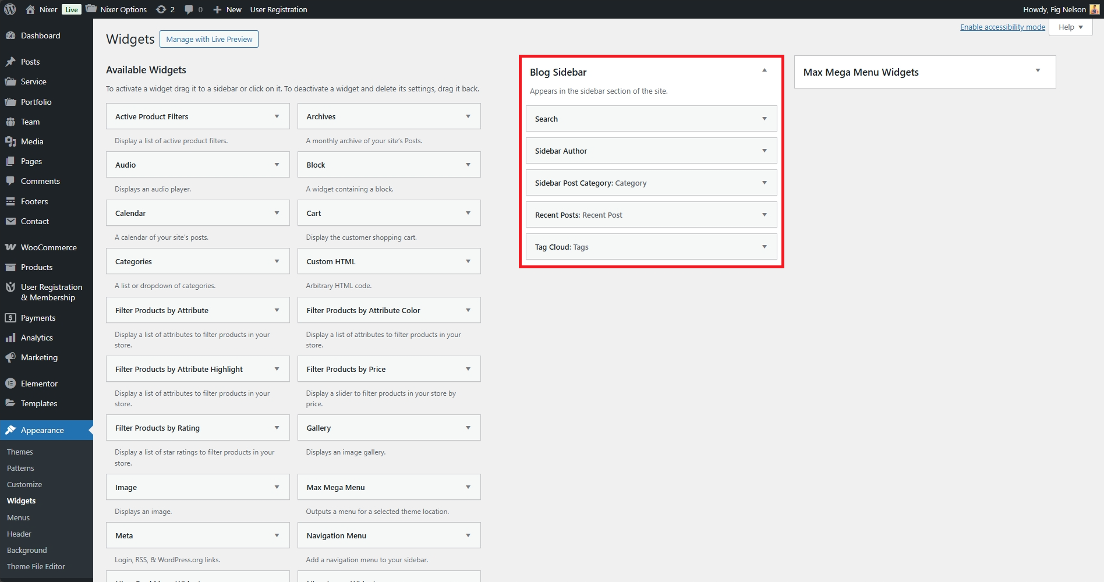Click Enable accessibility mode link

[1002, 27]
